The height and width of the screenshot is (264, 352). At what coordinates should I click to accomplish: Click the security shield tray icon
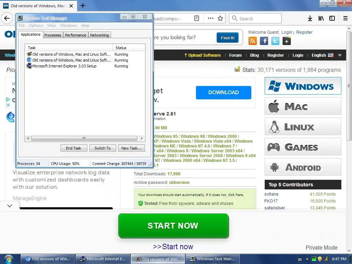(320, 259)
